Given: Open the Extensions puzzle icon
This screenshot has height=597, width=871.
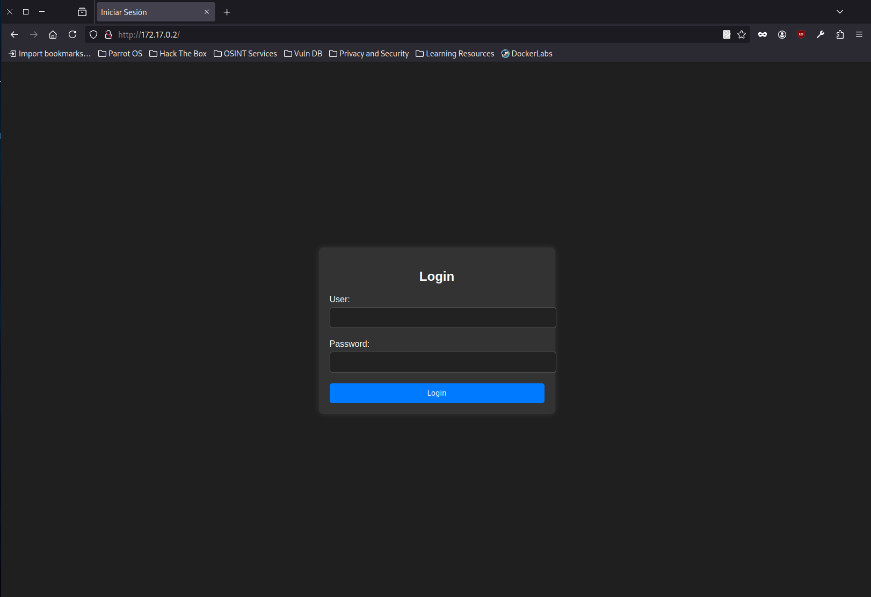Looking at the screenshot, I should tap(840, 34).
